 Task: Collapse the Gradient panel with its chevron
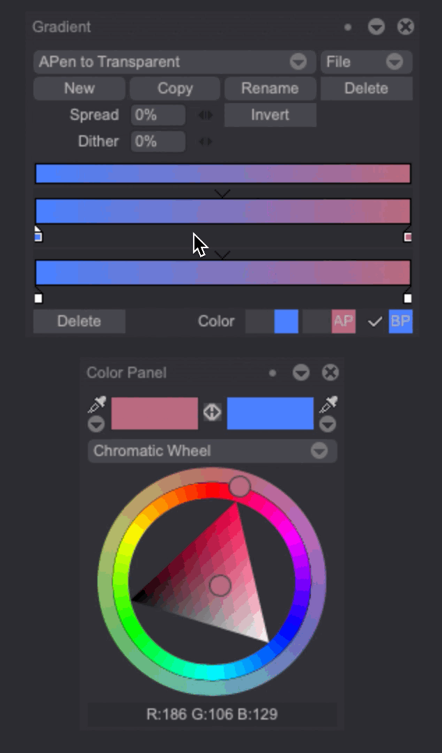(376, 27)
